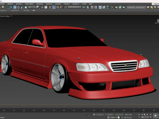Toggle the Angle Snap button
The width and height of the screenshot is (159, 119).
[x=54, y=7]
